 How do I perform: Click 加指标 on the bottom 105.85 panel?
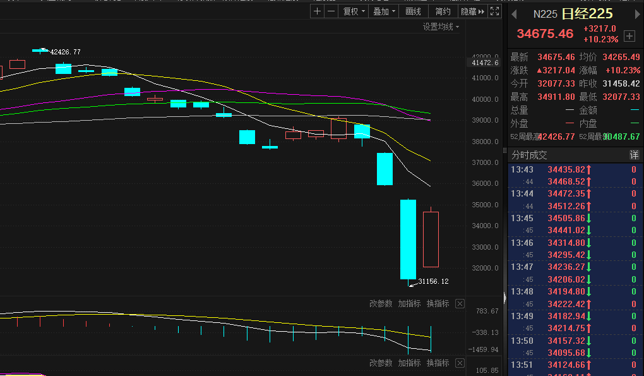pyautogui.click(x=409, y=363)
